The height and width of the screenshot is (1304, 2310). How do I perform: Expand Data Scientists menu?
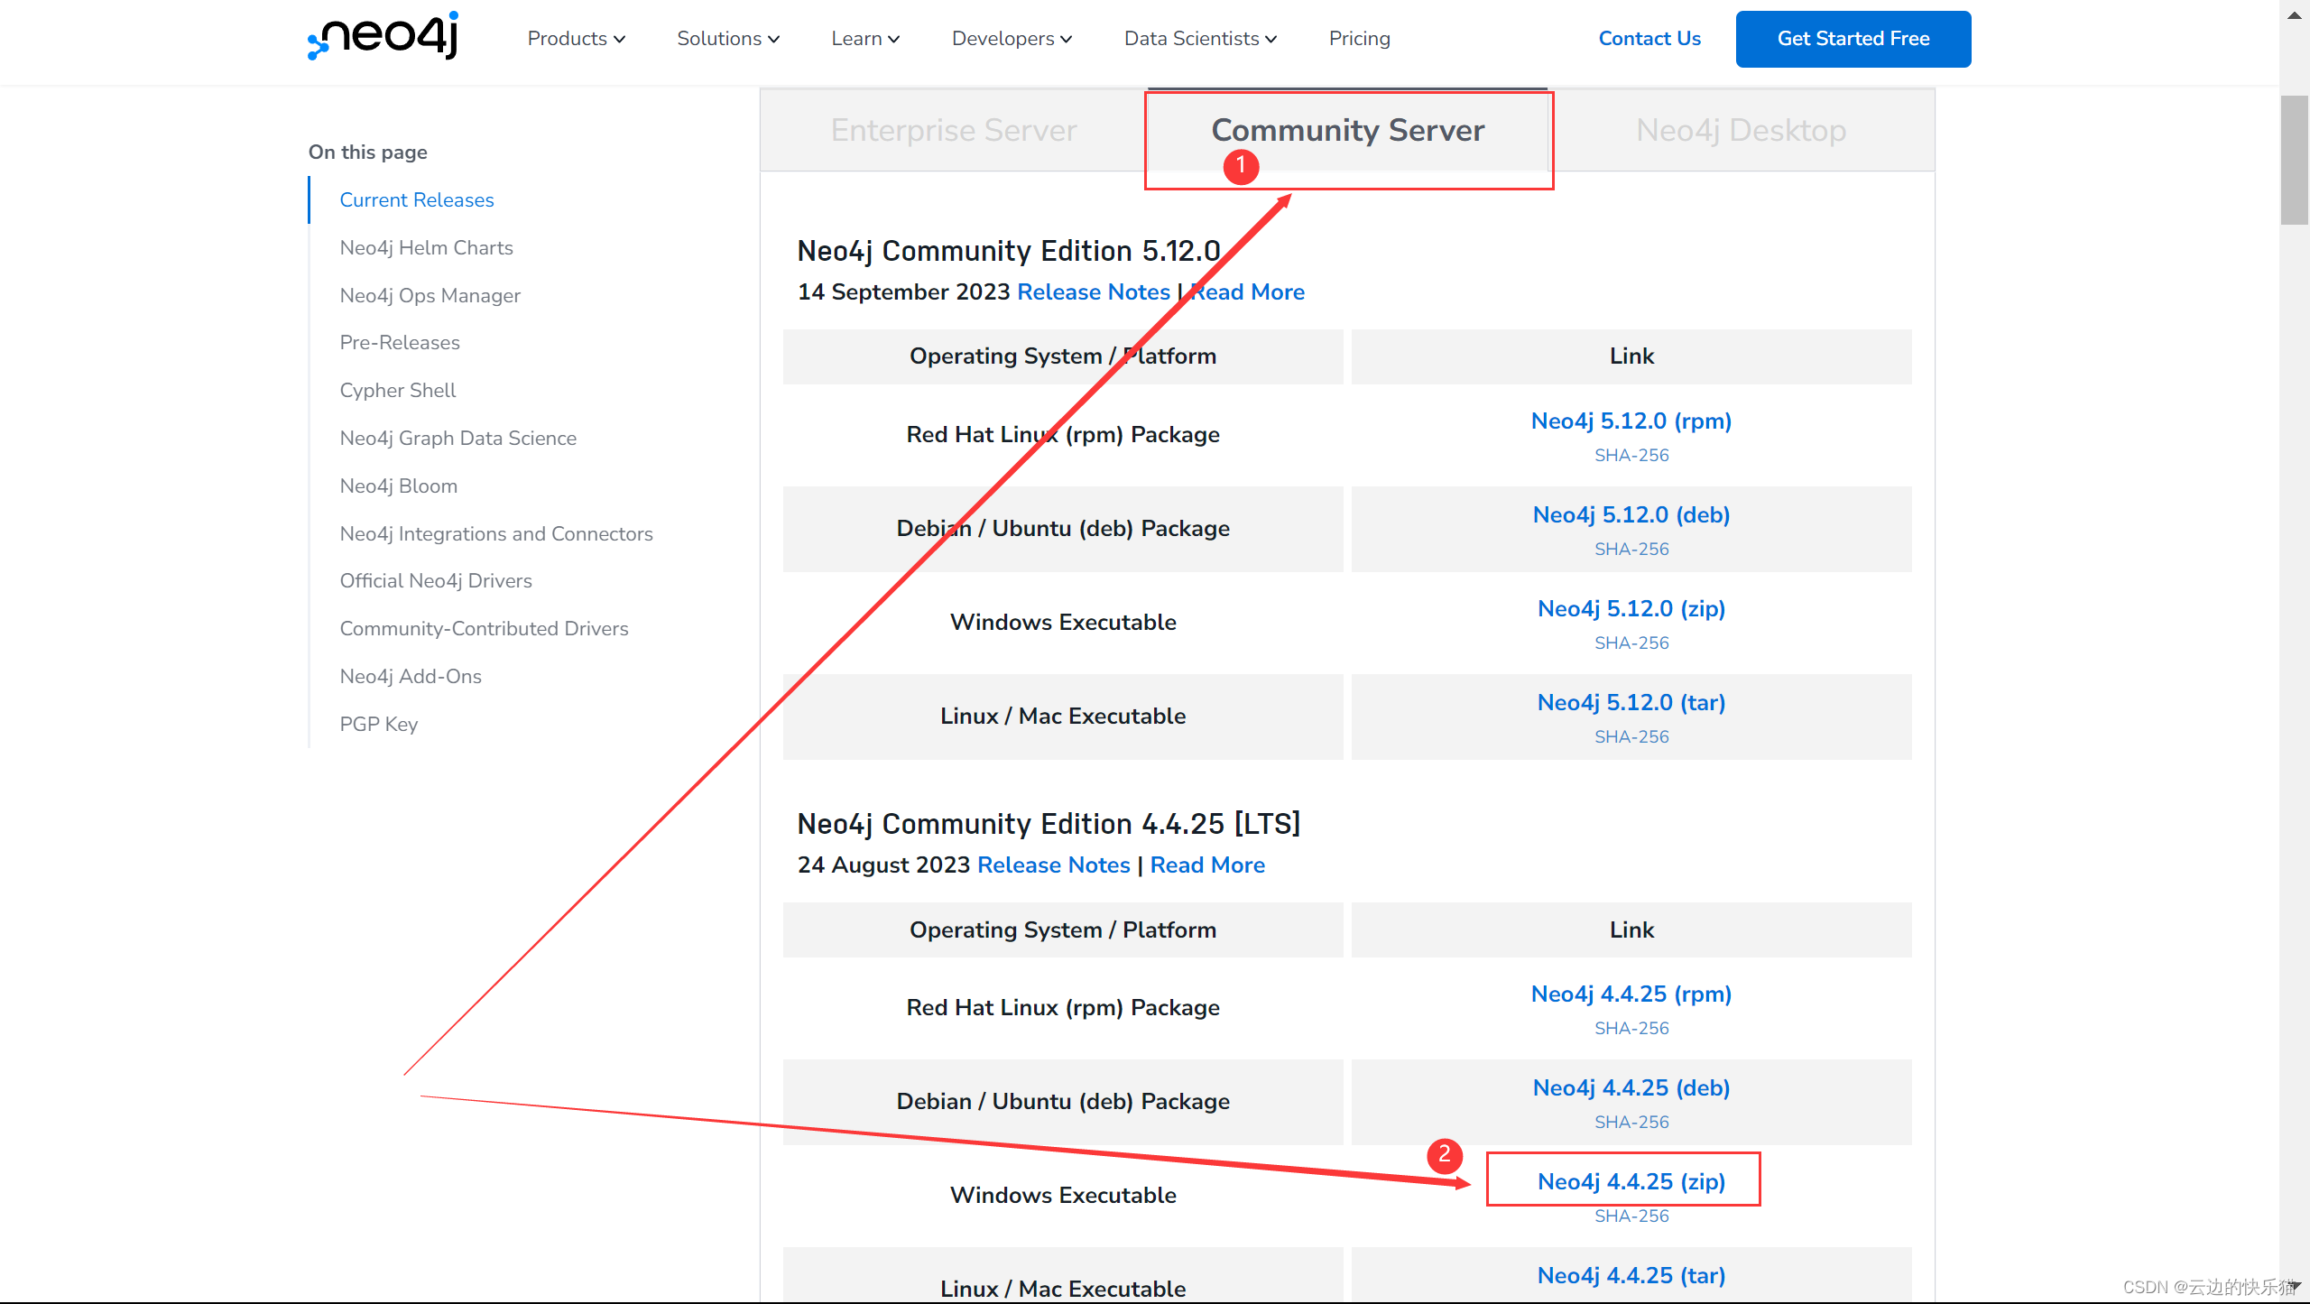(x=1199, y=39)
